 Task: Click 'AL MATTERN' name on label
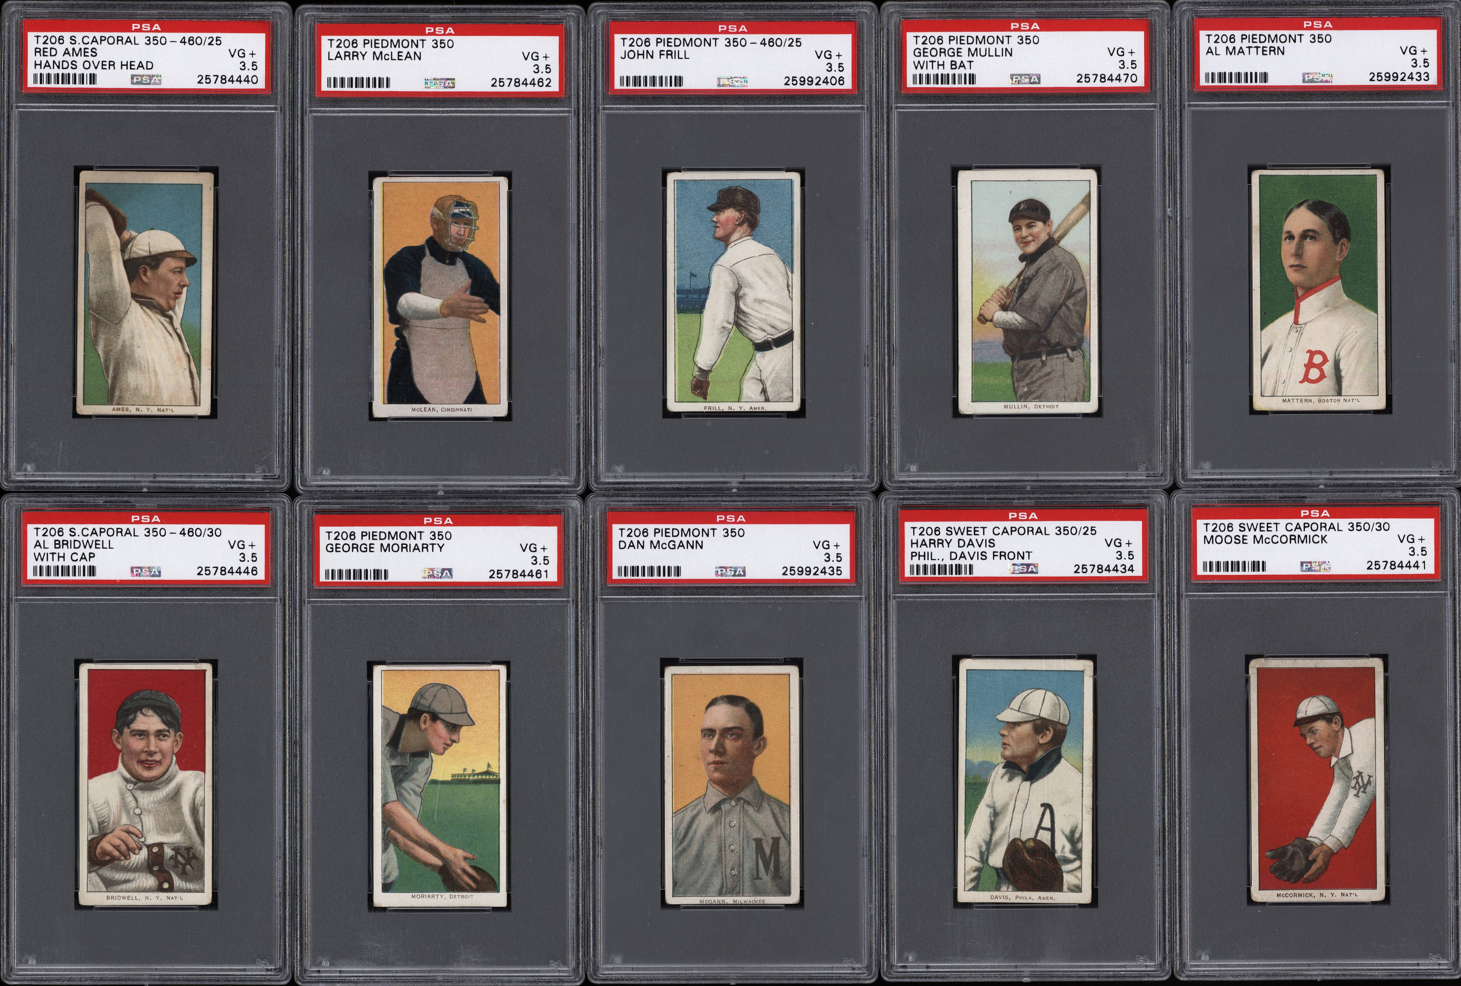[1245, 51]
